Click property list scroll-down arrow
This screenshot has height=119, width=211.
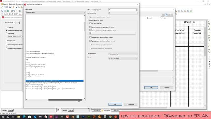[85, 98]
